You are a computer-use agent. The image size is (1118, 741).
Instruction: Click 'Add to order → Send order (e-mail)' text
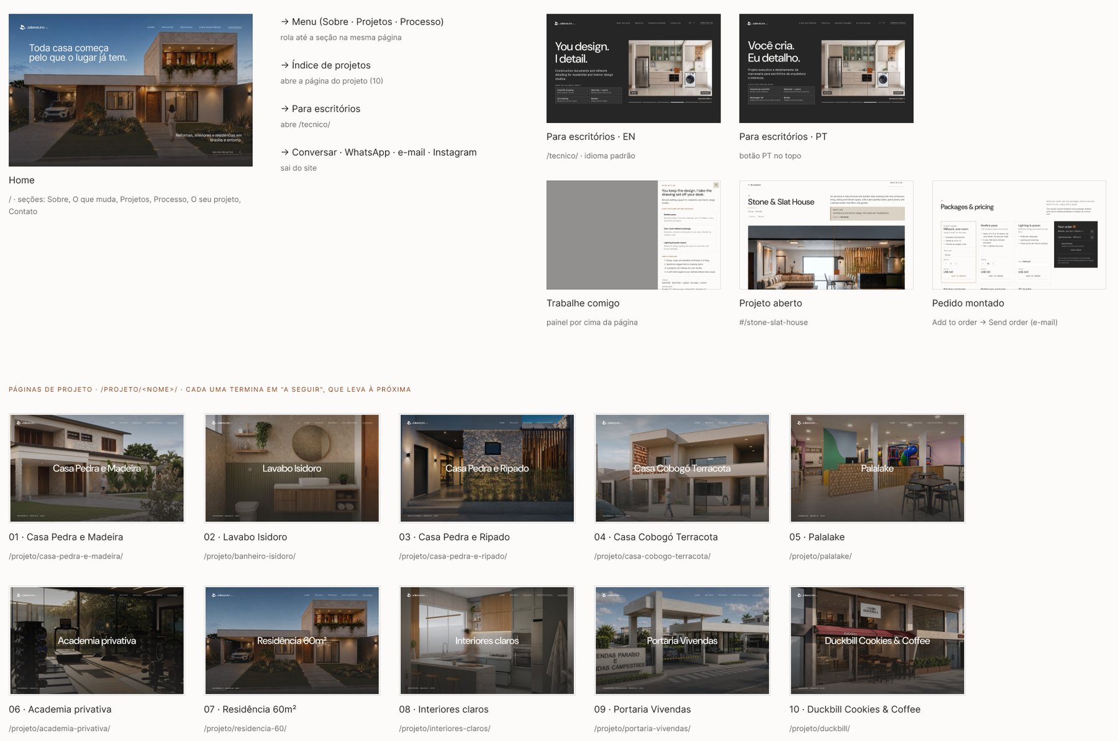pos(994,323)
